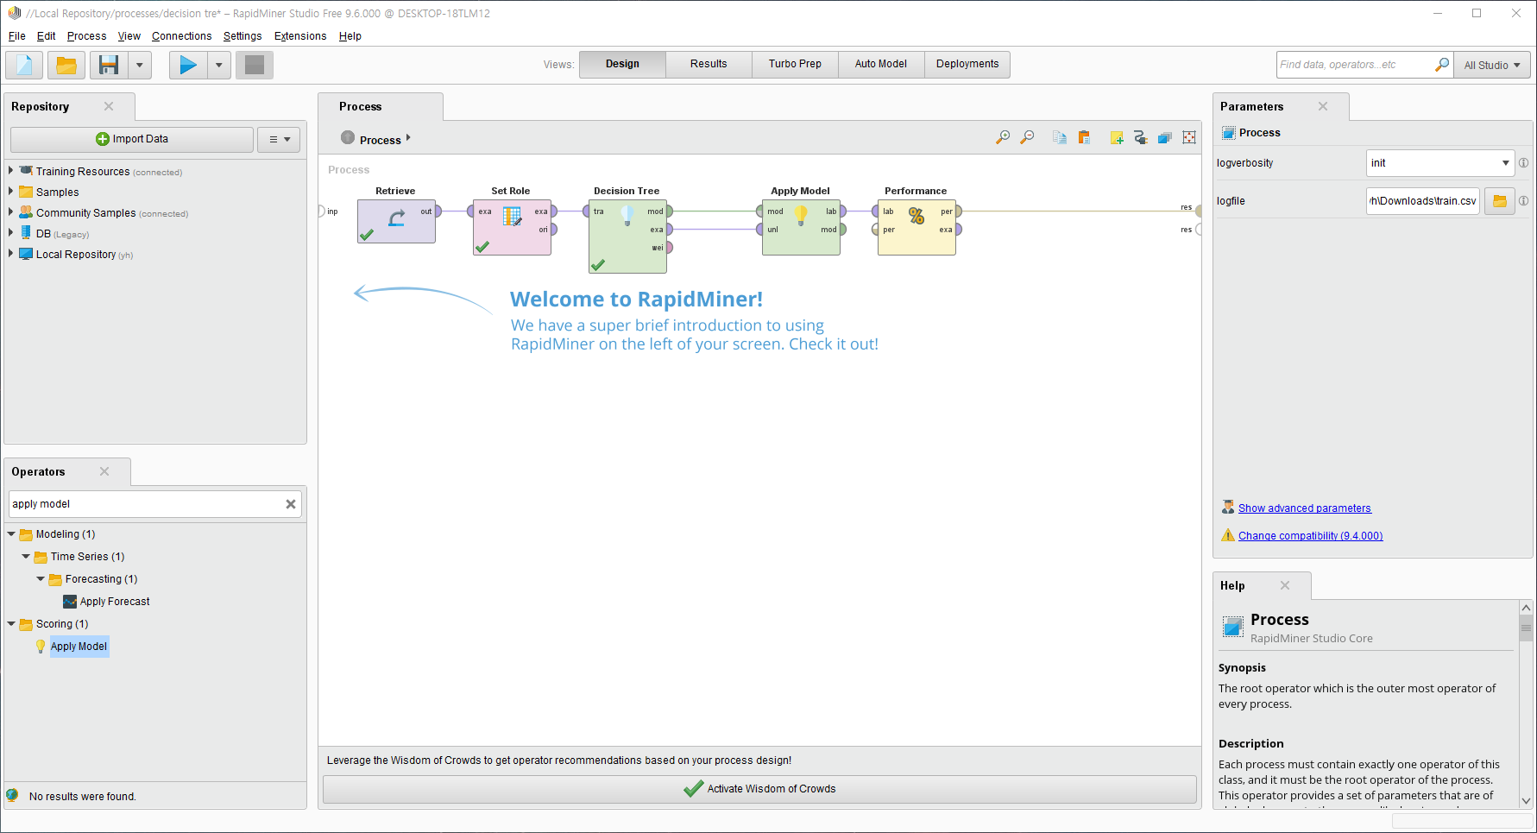Screen dimensions: 1537x833
Task: Open the save options dropdown arrow
Action: click(x=140, y=65)
